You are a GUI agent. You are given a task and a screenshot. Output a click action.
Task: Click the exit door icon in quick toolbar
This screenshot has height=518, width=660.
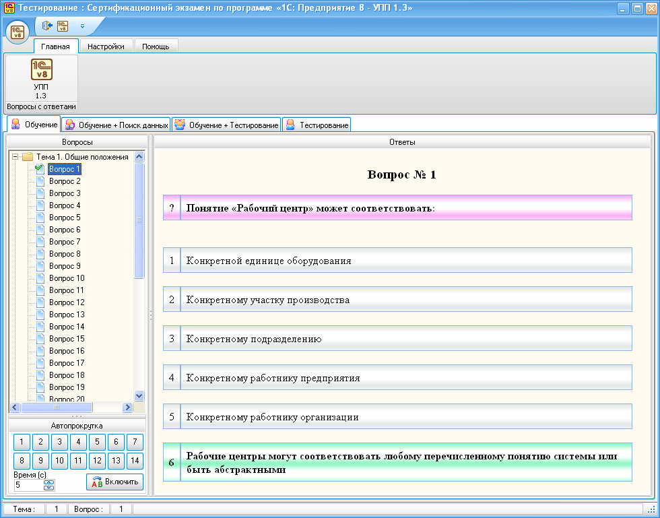pyautogui.click(x=46, y=26)
